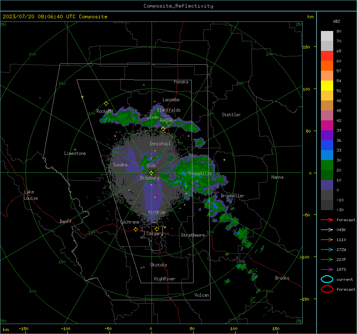Click the Okotoks label

pyautogui.click(x=159, y=265)
